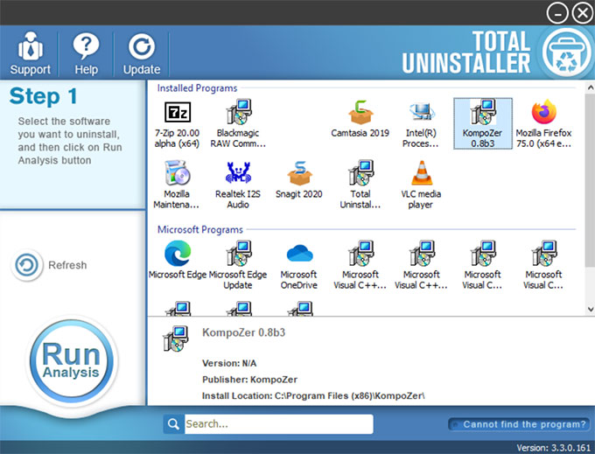Image resolution: width=595 pixels, height=454 pixels.
Task: Click the search magnifier icon
Action: coord(173,424)
